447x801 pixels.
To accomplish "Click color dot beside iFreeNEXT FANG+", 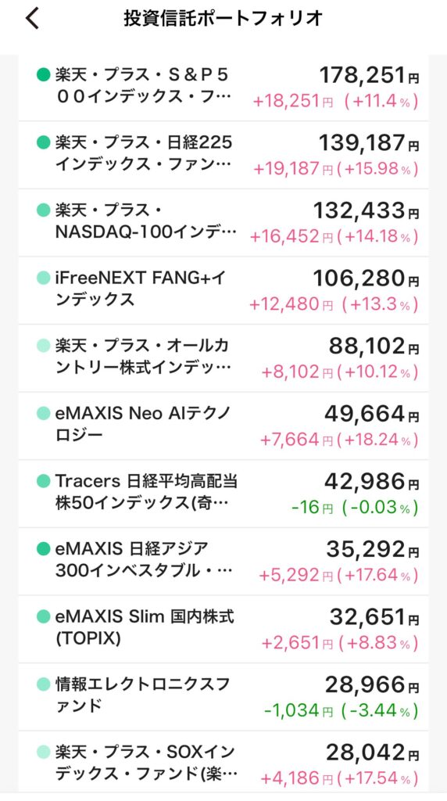I will pos(44,278).
